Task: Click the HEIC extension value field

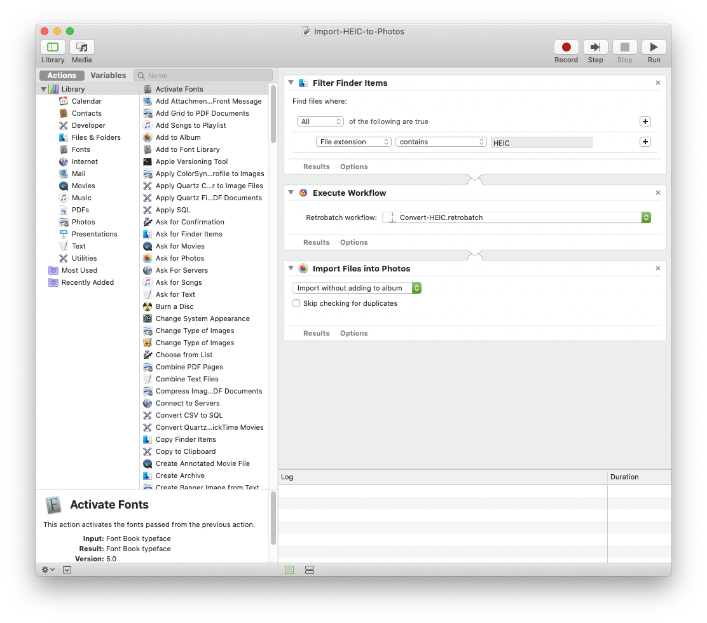Action: pyautogui.click(x=541, y=142)
